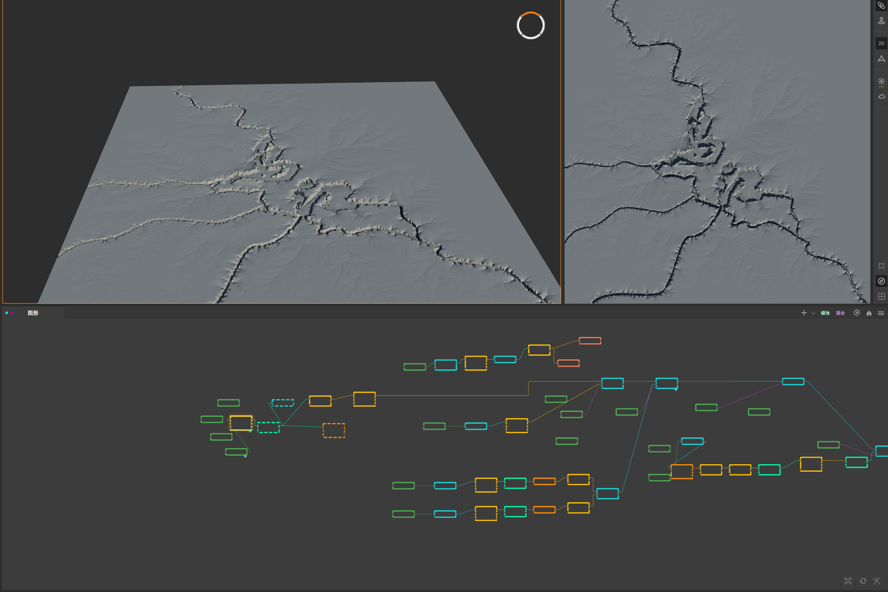This screenshot has height=592, width=888.
Task: Click the 混合 combine shortcut
Action: (x=840, y=313)
